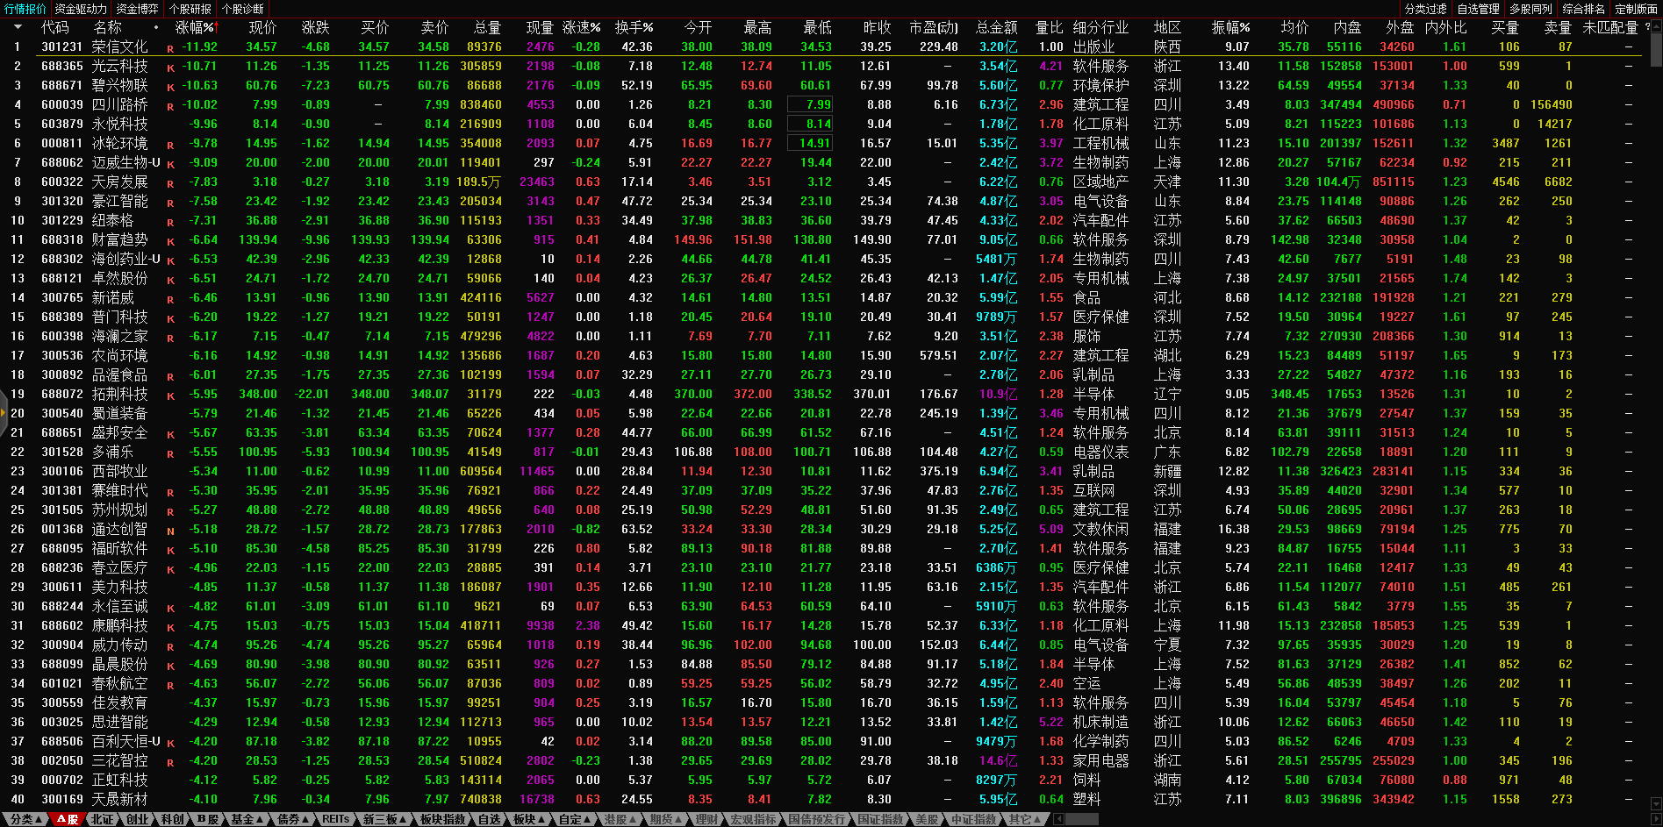Select the 创业 market tab
The width and height of the screenshot is (1663, 827).
138,819
